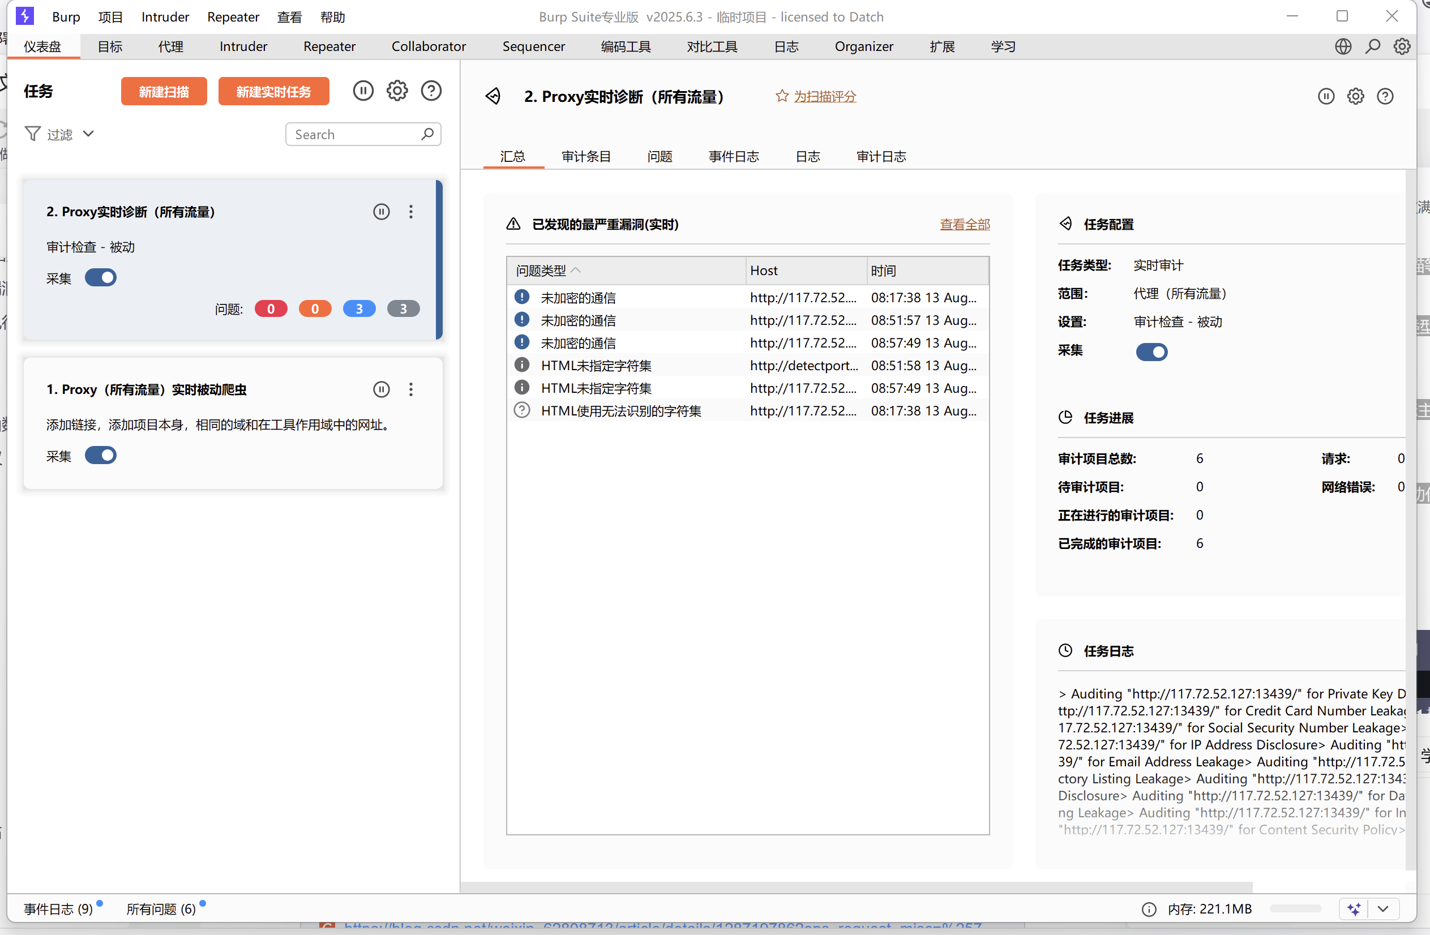Switch to the 审计条目 tab
Viewport: 1430px width, 935px height.
click(x=586, y=157)
